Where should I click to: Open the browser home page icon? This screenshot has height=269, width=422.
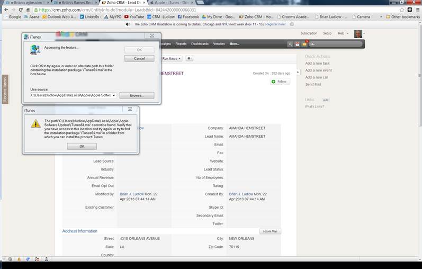(x=28, y=10)
